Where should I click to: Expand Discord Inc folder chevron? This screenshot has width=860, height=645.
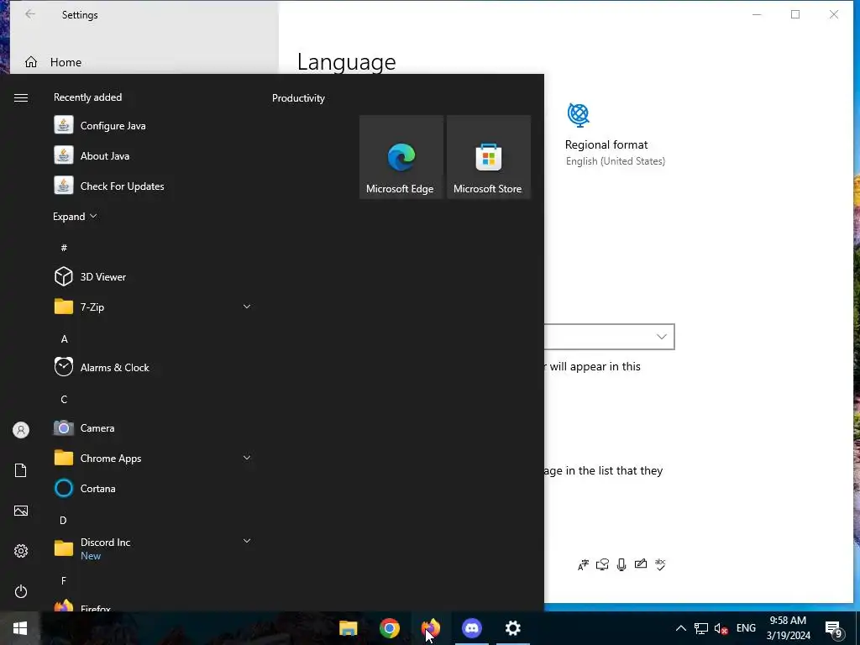click(247, 541)
